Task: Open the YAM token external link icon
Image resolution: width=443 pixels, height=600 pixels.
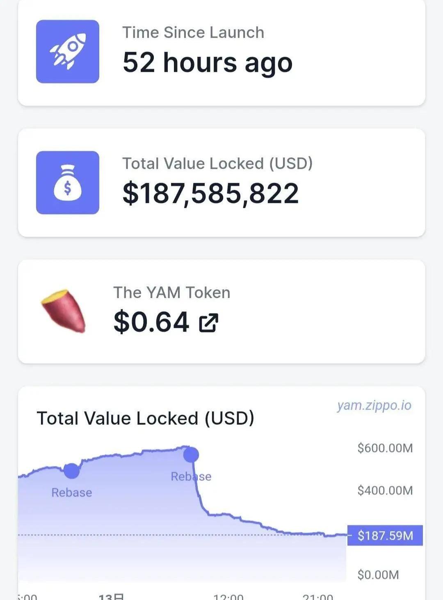Action: point(208,323)
